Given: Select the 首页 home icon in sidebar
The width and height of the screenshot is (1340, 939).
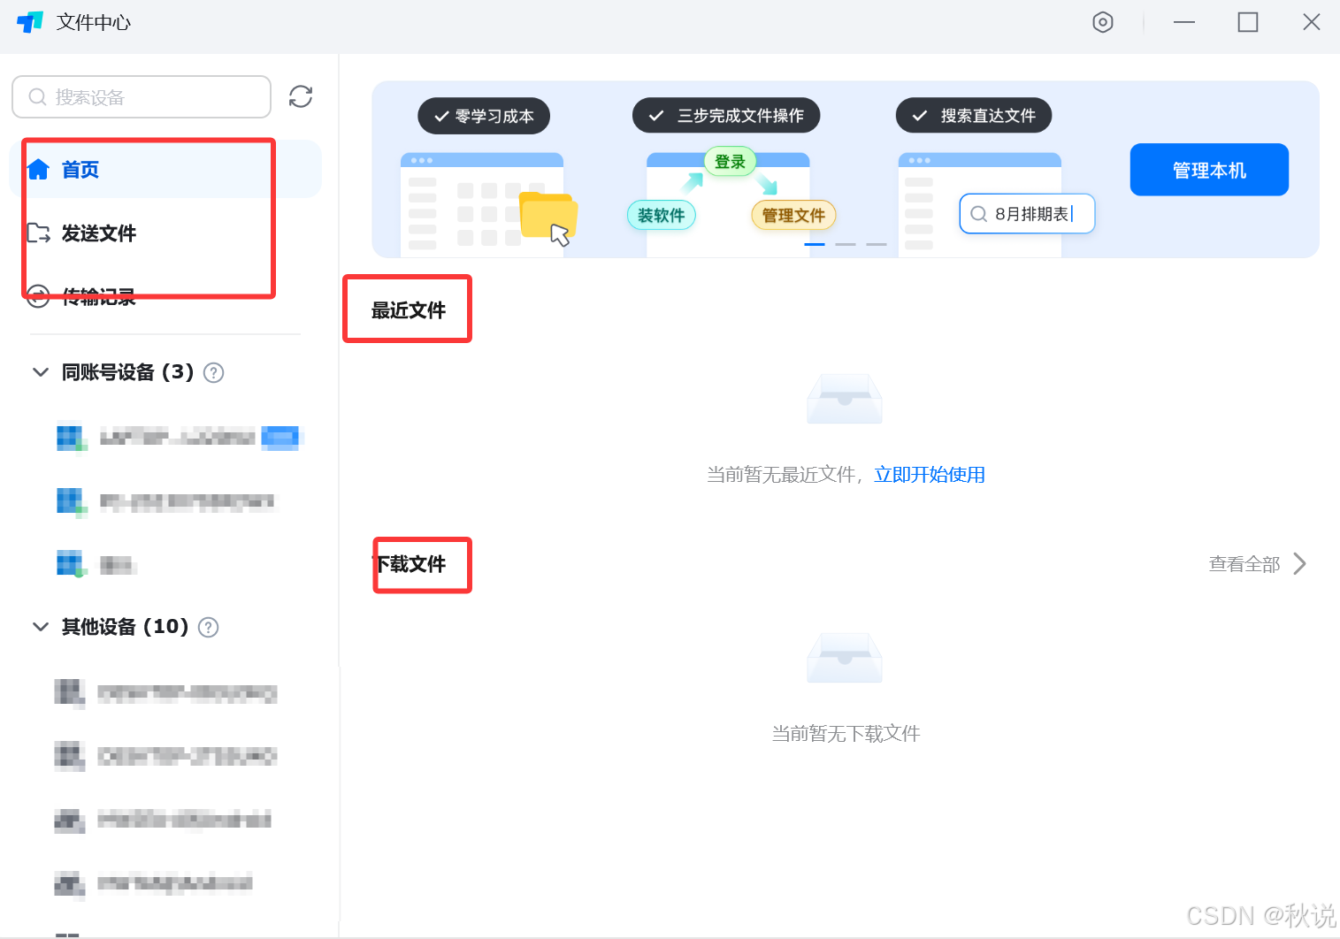Looking at the screenshot, I should 39,169.
